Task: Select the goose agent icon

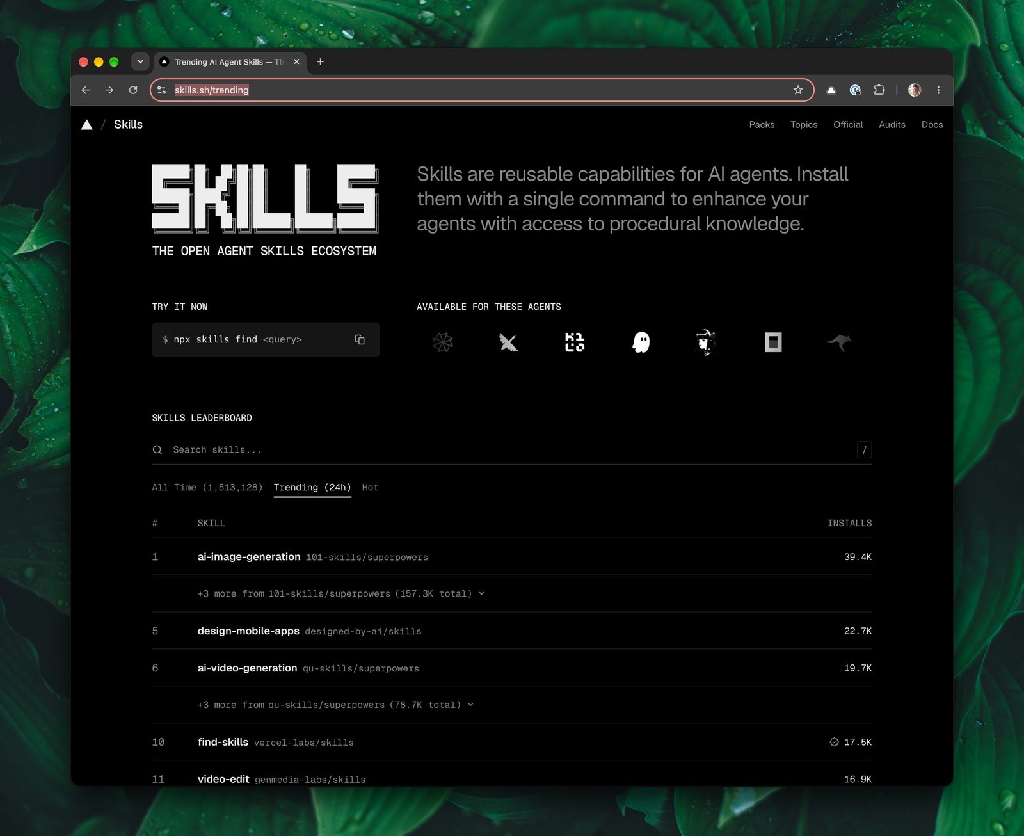Action: coord(508,342)
